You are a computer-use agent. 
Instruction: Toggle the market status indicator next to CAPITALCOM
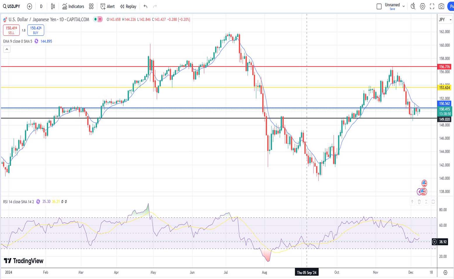click(95, 20)
